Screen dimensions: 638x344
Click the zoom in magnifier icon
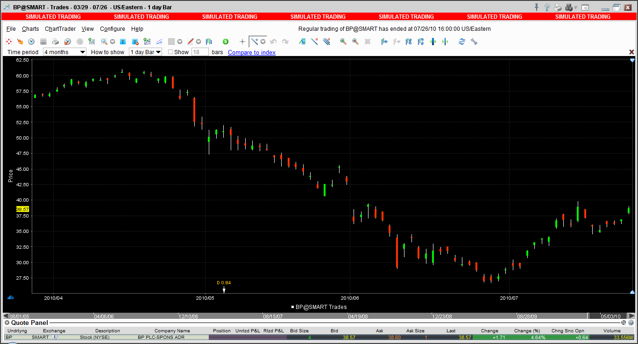343,42
